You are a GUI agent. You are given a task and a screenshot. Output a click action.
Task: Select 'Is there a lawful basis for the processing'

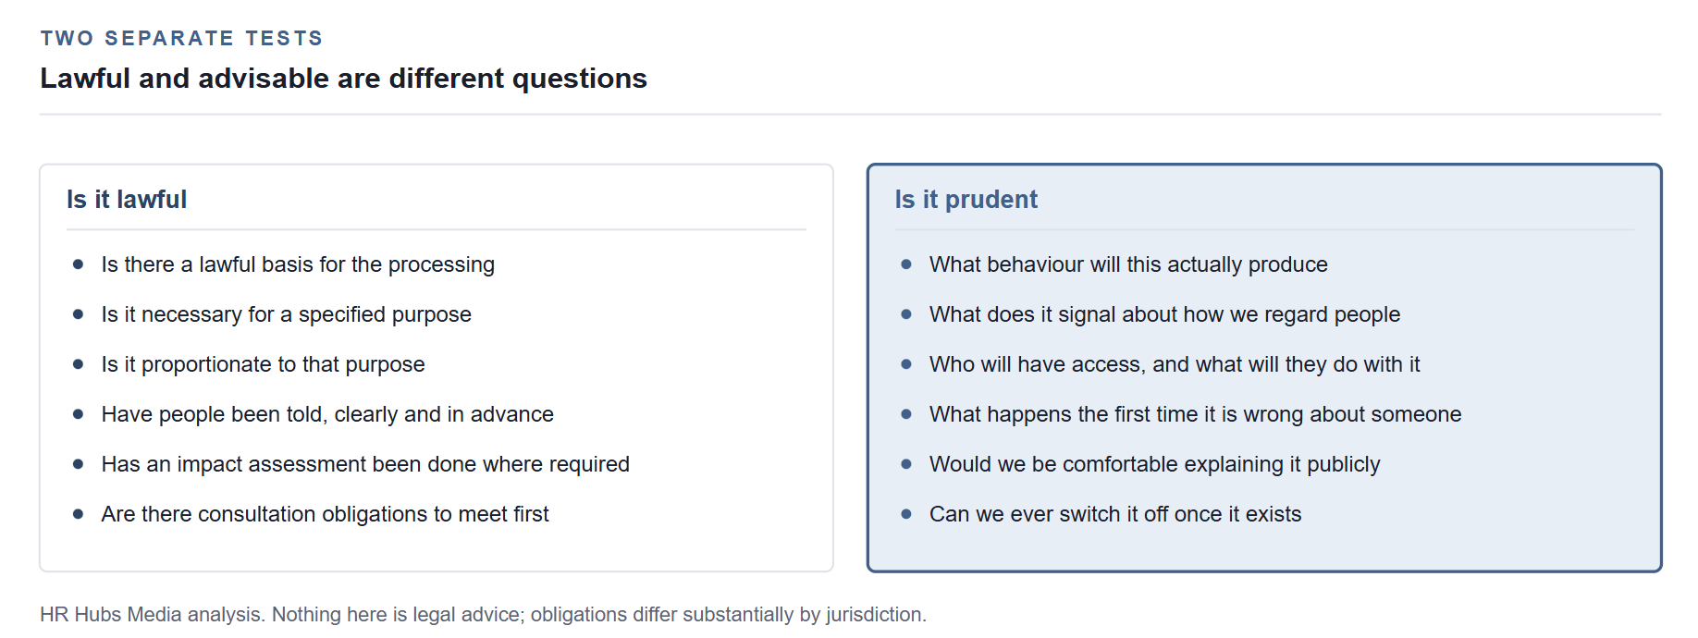point(298,264)
